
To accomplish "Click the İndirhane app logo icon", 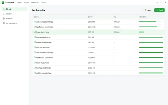I will pos(3,2).
